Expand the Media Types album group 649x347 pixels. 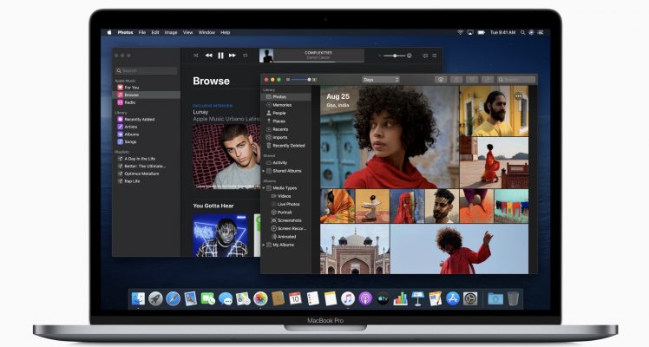264,187
